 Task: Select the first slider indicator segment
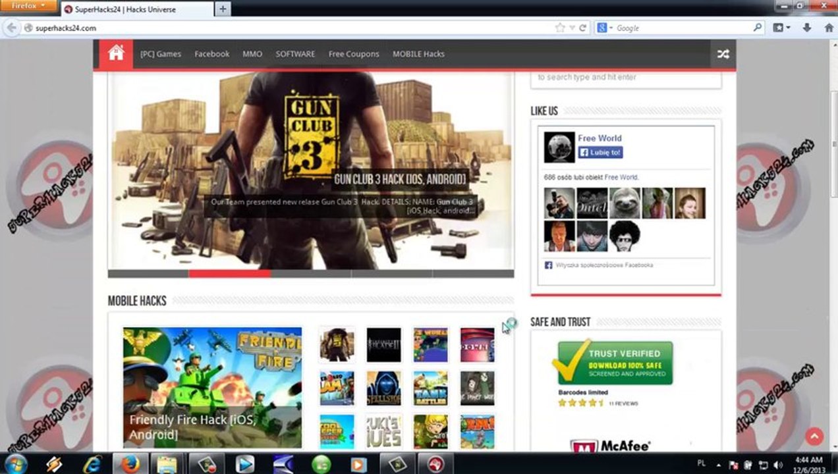point(148,273)
